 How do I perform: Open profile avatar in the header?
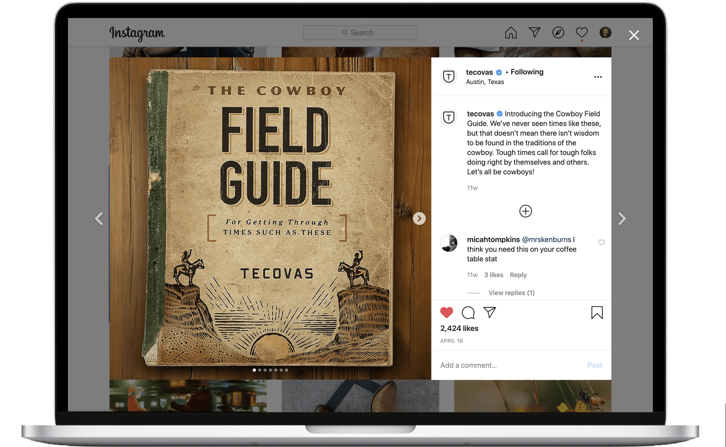[x=605, y=32]
